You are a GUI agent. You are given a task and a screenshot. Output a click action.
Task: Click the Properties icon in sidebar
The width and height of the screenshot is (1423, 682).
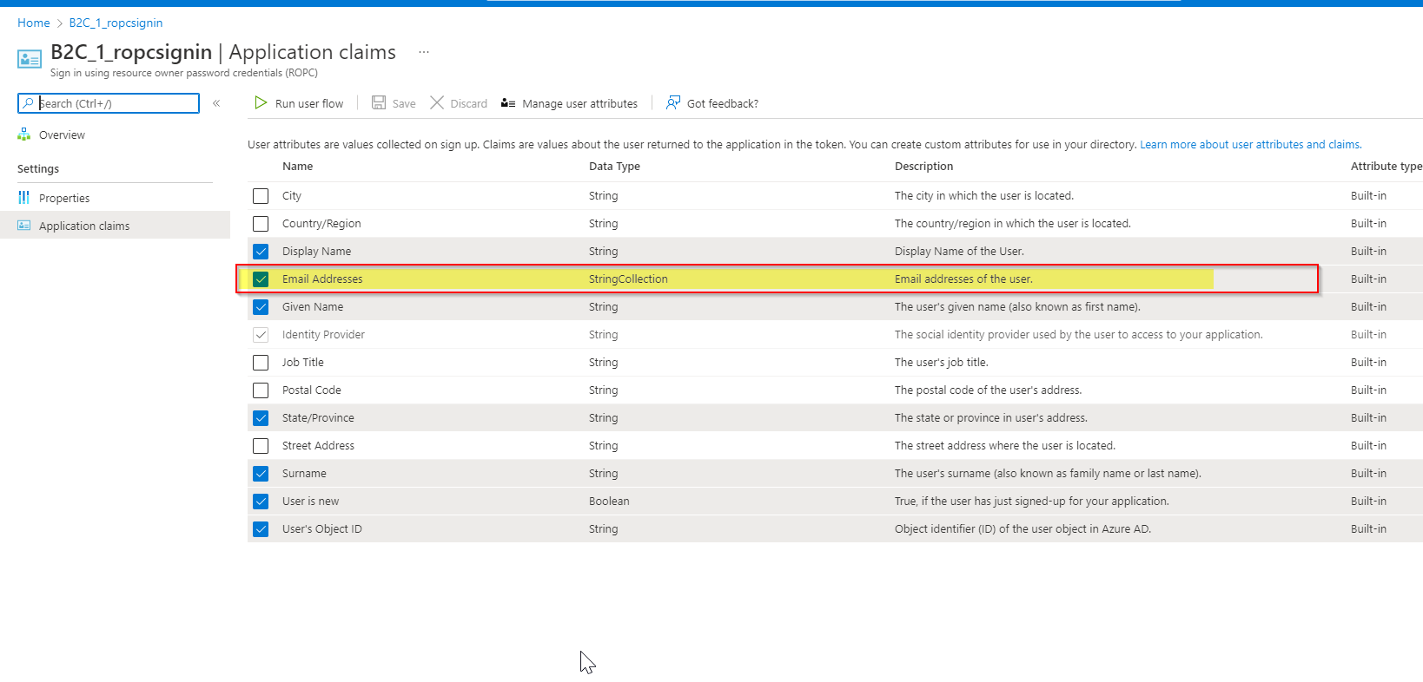(x=24, y=198)
